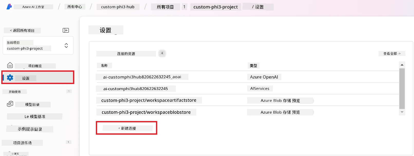414x156 pixels.
Task: Open custom-phi3-project/workspaceblobstore resource
Action: pos(146,112)
